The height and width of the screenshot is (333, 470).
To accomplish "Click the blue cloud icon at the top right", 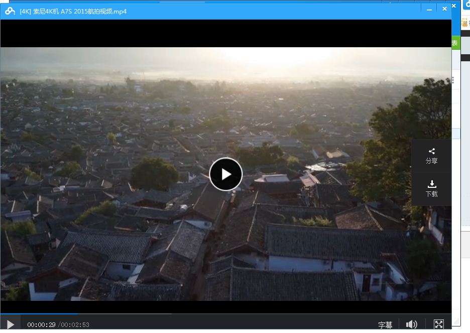I will click(x=465, y=6).
